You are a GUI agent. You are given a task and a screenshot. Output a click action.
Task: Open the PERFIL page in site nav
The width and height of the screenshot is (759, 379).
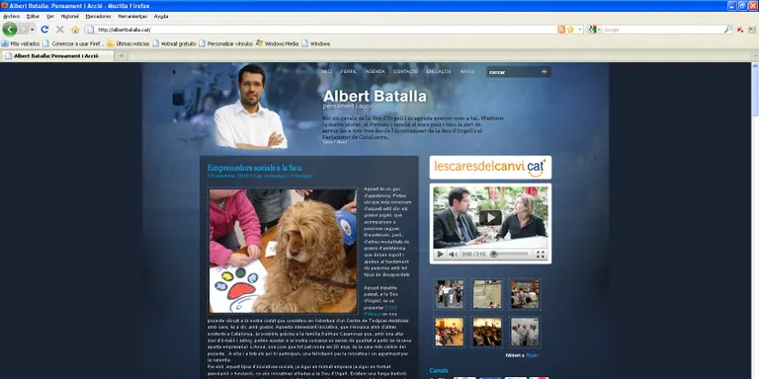[349, 71]
